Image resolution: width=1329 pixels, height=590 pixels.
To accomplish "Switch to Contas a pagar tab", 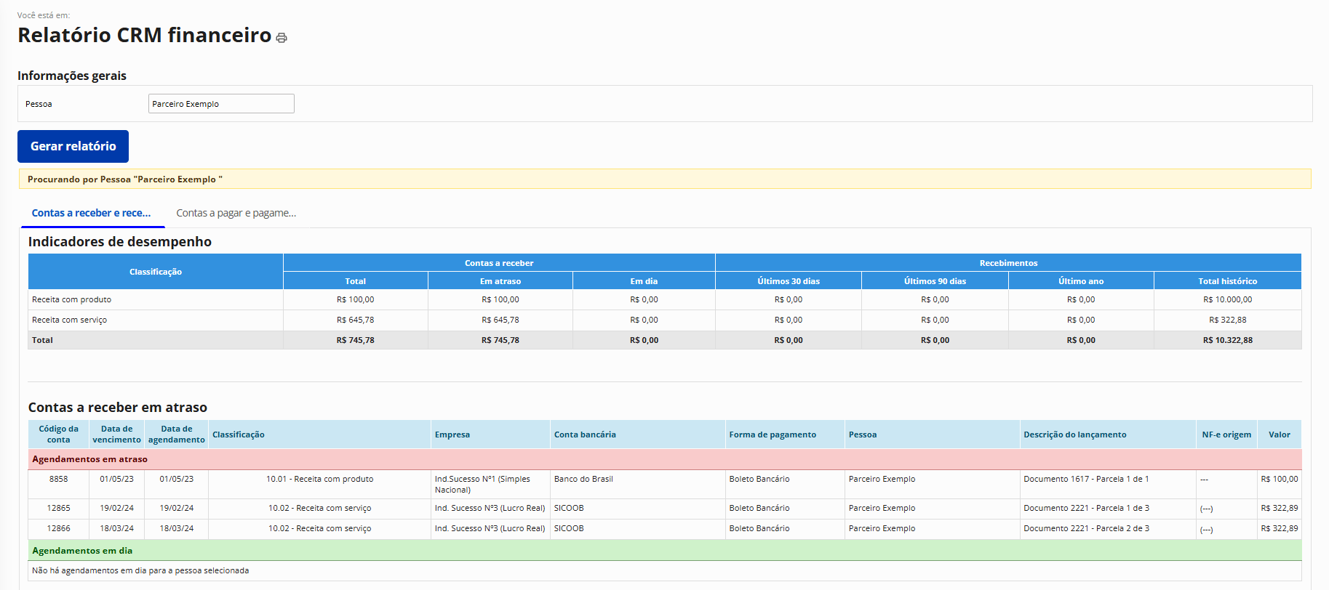I will pyautogui.click(x=236, y=213).
